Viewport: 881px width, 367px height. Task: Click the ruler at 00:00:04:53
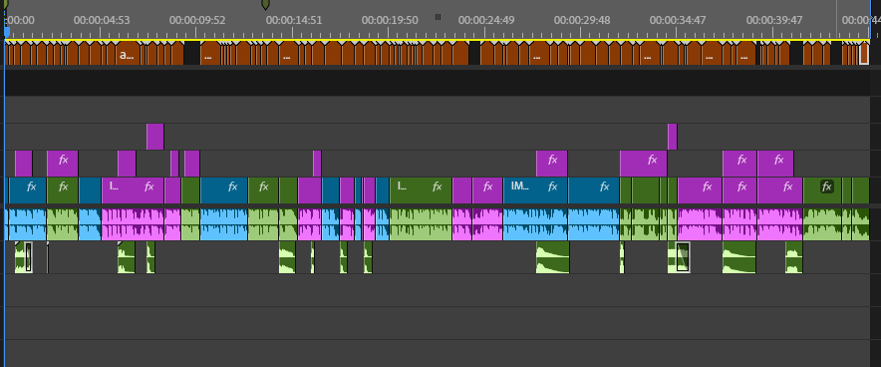tap(102, 20)
